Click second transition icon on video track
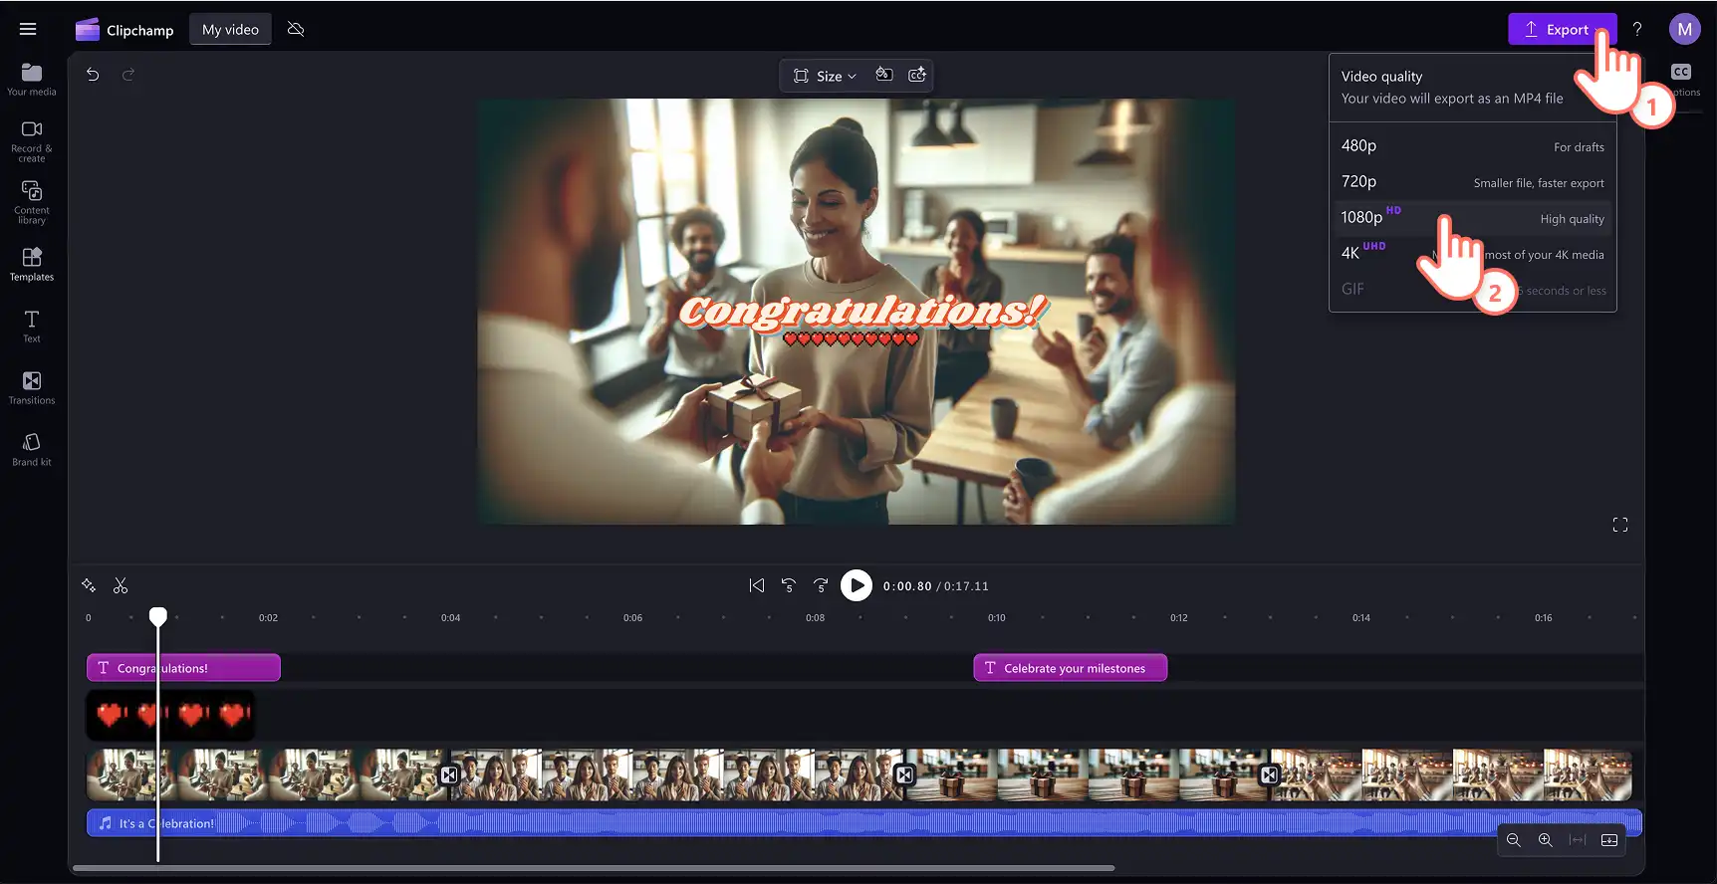This screenshot has width=1717, height=884. click(904, 774)
